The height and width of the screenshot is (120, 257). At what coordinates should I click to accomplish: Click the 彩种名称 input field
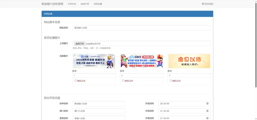[99, 103]
